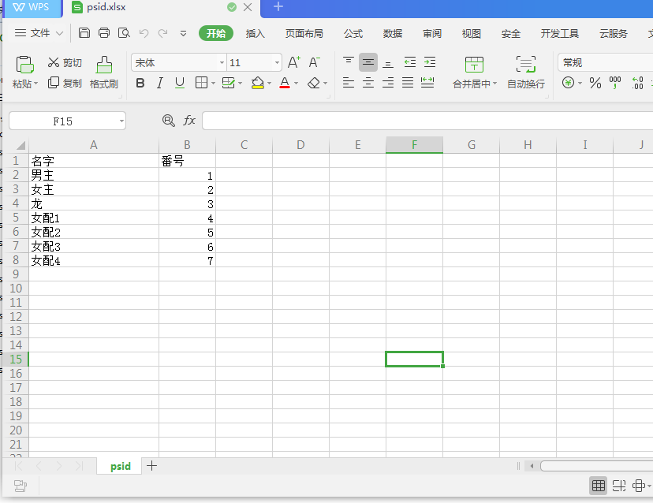The width and height of the screenshot is (653, 503).
Task: Open Print Preview icon
Action: [x=124, y=33]
